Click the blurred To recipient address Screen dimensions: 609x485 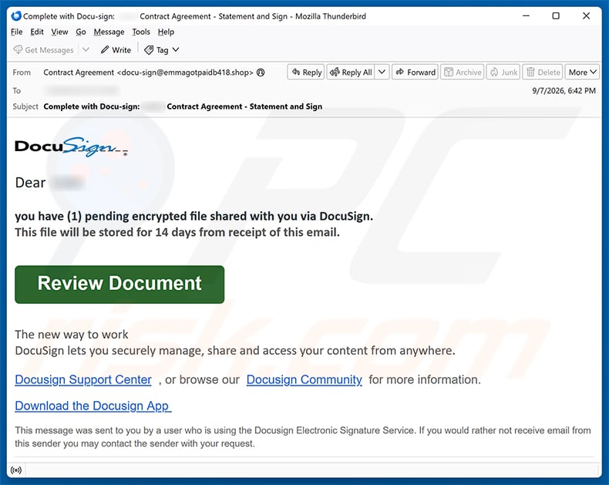coord(81,90)
